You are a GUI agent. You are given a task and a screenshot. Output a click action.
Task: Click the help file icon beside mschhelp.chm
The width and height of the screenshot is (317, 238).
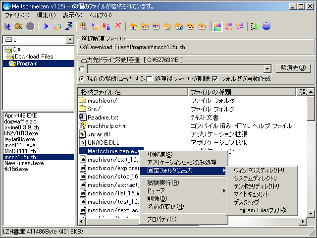[82, 125]
